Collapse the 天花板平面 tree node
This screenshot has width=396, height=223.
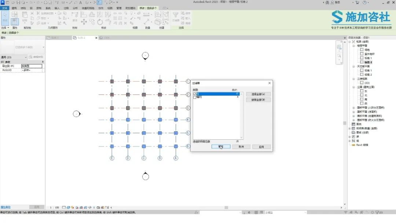[353, 66]
